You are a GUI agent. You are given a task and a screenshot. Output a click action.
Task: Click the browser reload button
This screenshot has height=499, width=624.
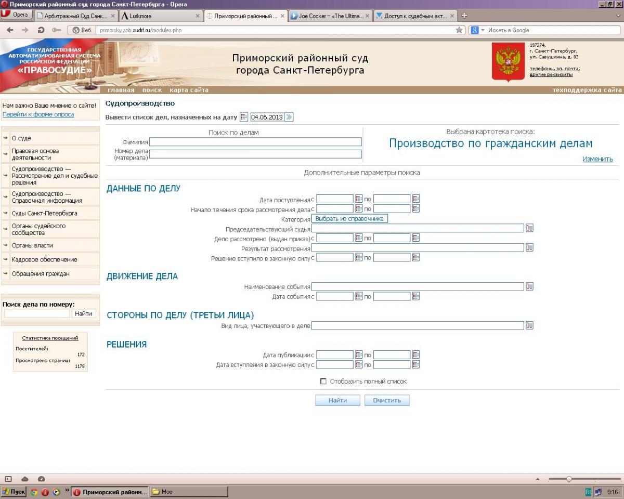tap(41, 30)
